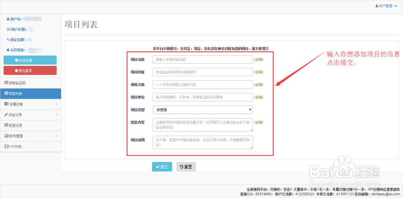
Task: Click the 提交 button
Action: point(162,167)
